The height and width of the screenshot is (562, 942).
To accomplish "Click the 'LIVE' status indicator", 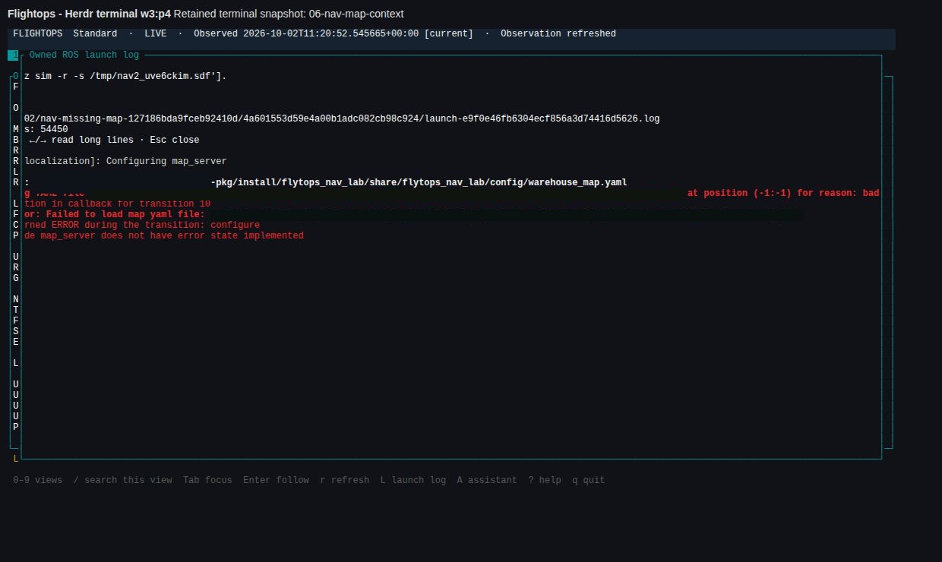I will coord(156,33).
